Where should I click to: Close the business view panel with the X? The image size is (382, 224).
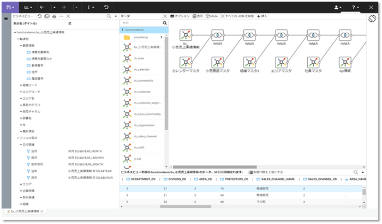(x=68, y=16)
